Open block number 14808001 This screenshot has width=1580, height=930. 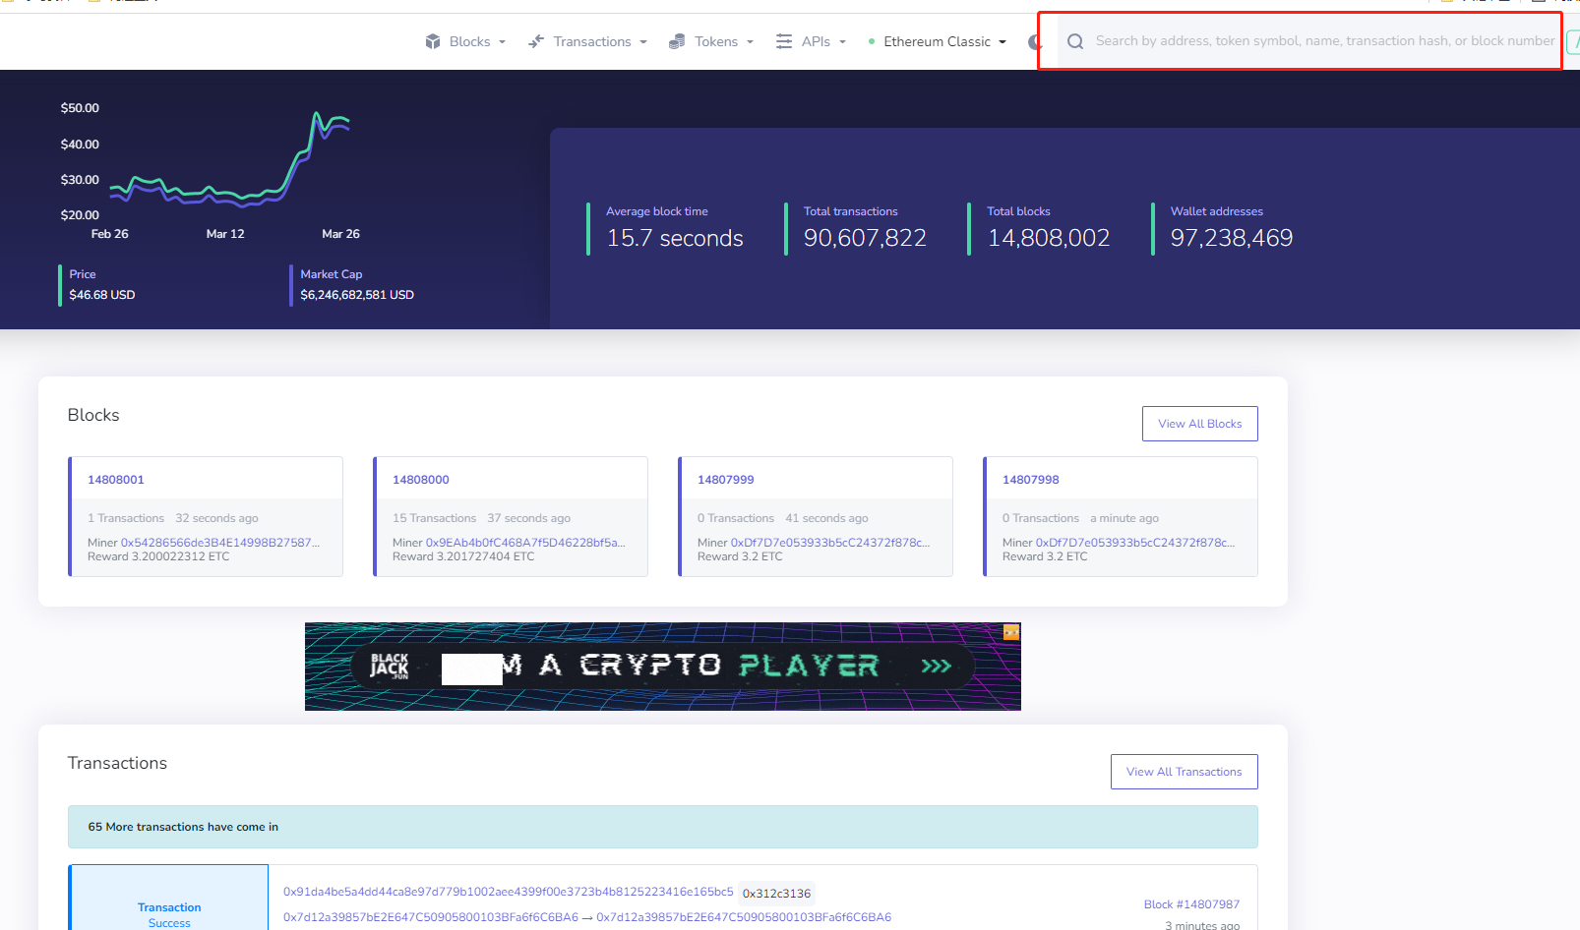pos(116,480)
